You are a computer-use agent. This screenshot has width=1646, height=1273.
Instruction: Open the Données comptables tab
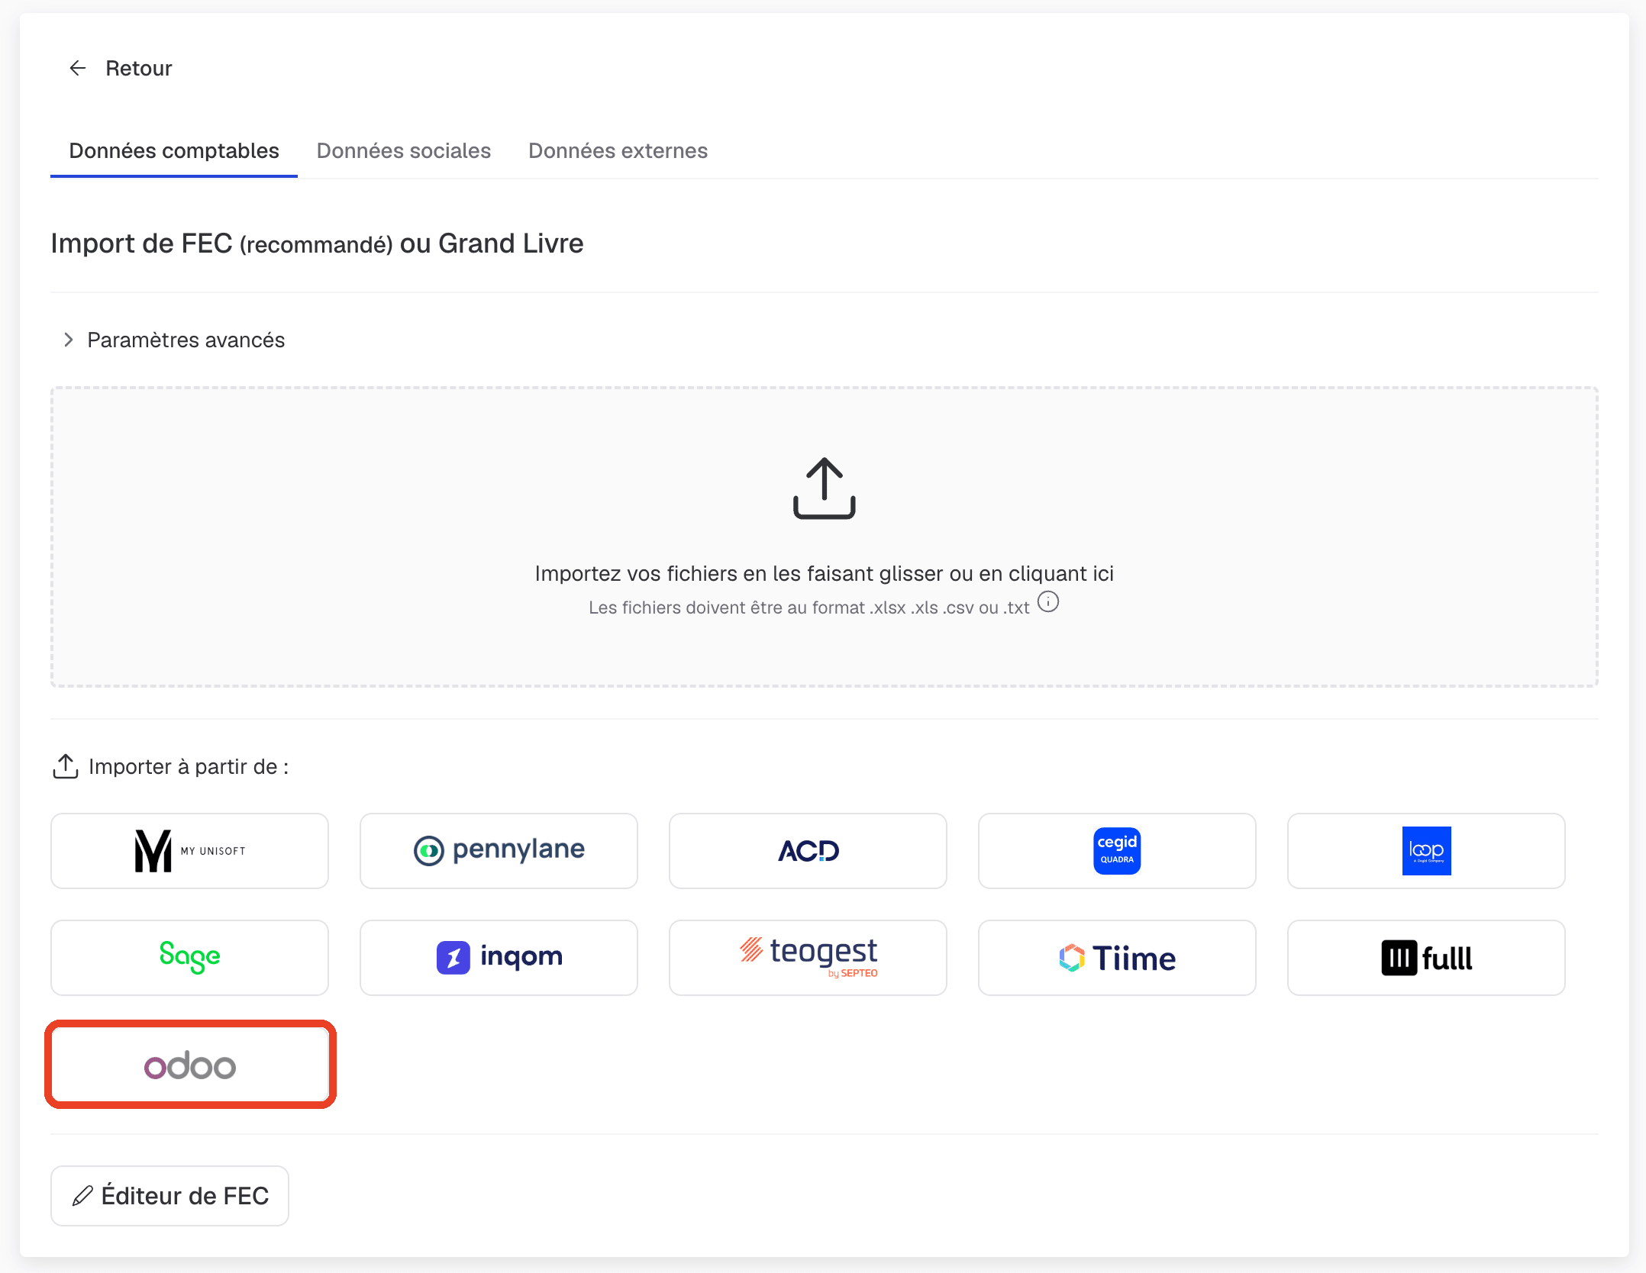pos(174,150)
